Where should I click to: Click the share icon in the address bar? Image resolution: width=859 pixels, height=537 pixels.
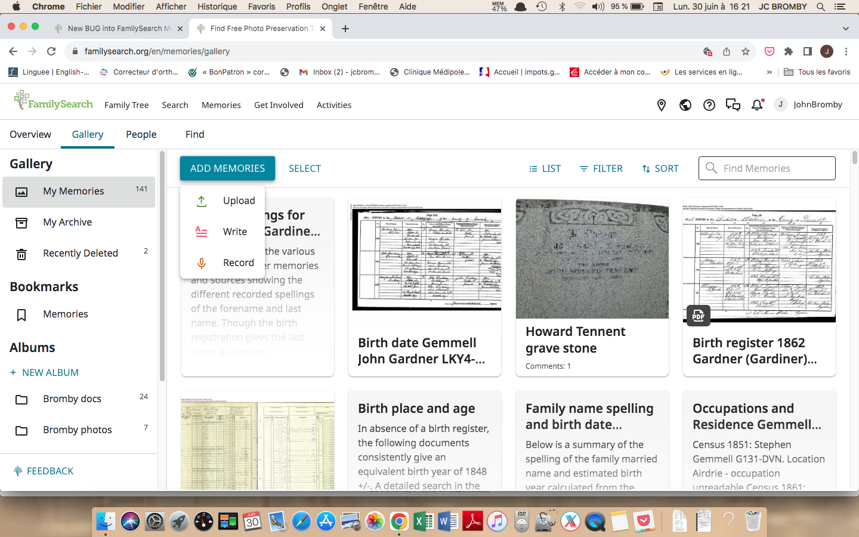pos(727,51)
